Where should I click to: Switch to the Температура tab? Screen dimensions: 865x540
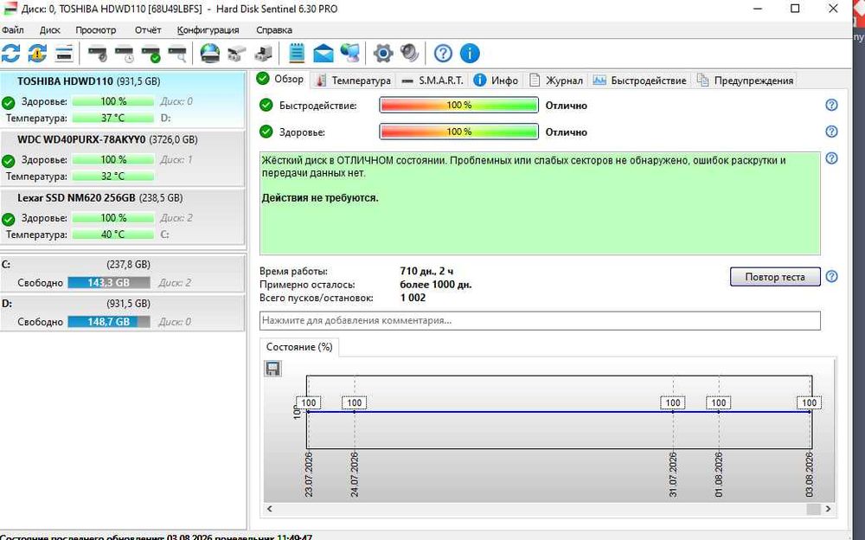(354, 80)
